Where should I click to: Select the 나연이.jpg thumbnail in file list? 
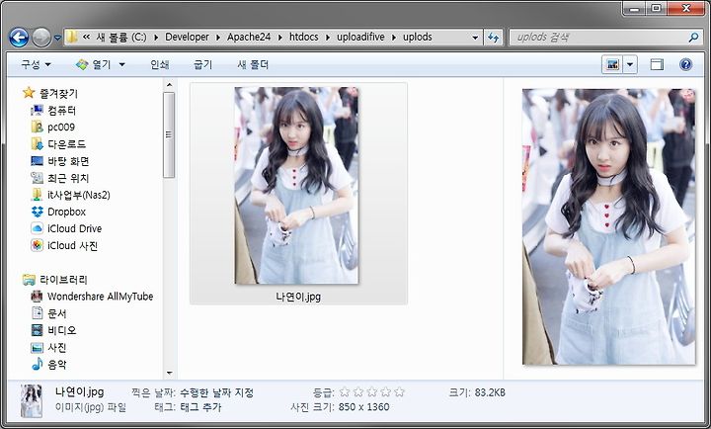coord(296,186)
